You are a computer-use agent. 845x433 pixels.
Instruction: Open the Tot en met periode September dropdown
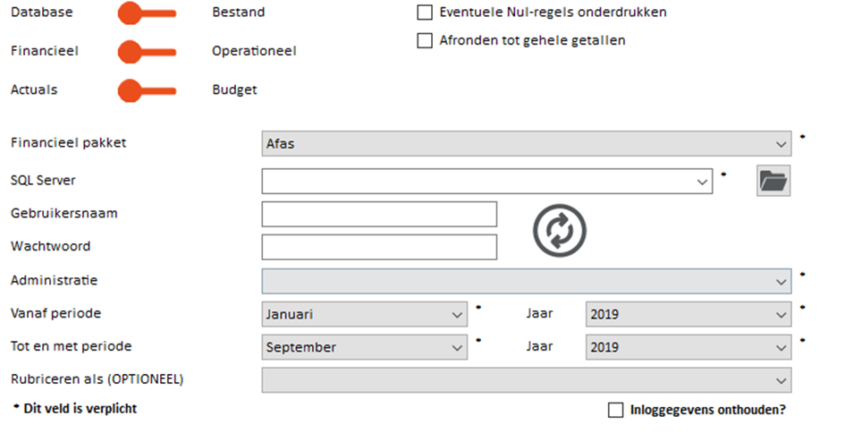point(364,347)
